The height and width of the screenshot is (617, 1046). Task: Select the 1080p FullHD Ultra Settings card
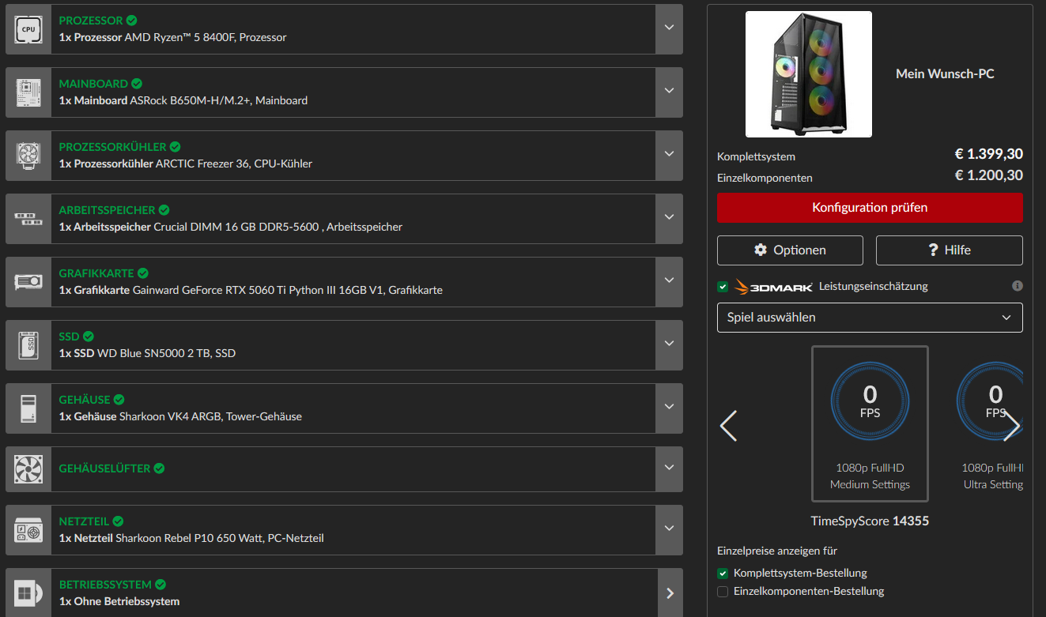[990, 424]
